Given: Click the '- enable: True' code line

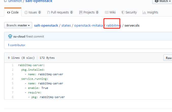Looking at the screenshot, I should click(x=37, y=88).
